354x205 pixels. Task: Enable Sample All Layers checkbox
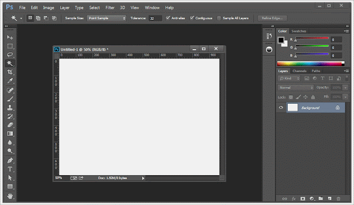point(219,18)
